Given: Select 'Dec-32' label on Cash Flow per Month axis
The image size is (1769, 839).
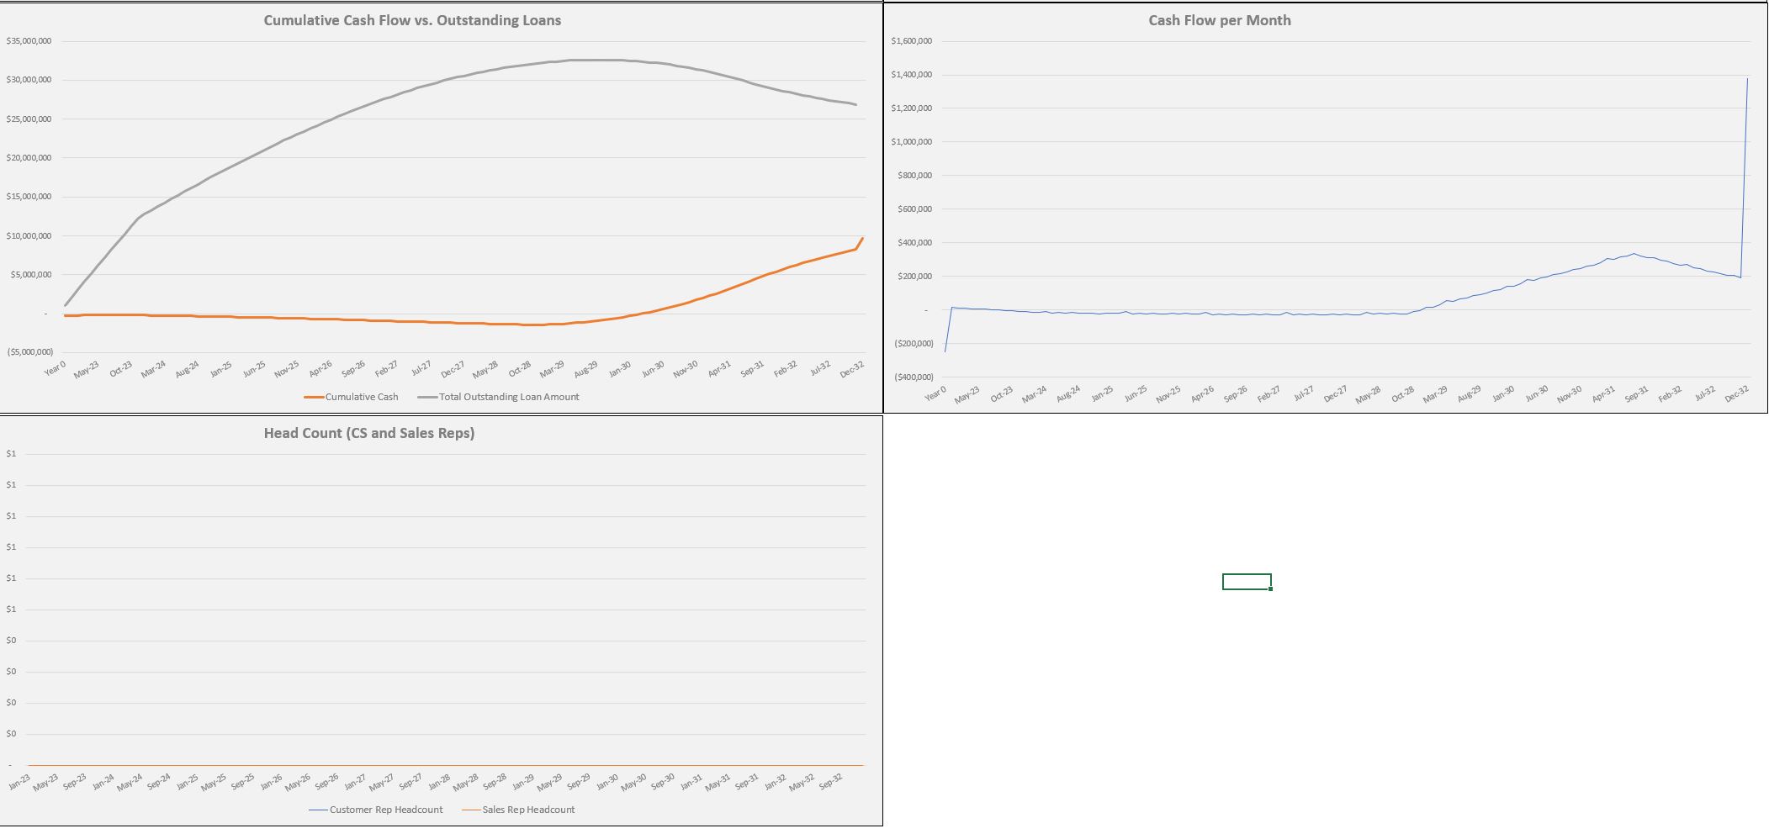Looking at the screenshot, I should pos(1737,393).
